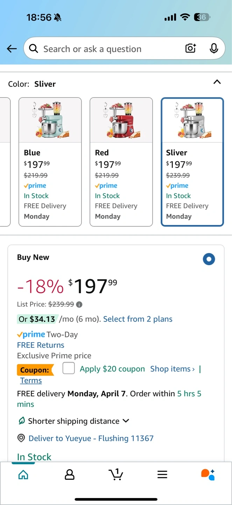Select the Buy New radio button
The width and height of the screenshot is (232, 505).
[209, 259]
